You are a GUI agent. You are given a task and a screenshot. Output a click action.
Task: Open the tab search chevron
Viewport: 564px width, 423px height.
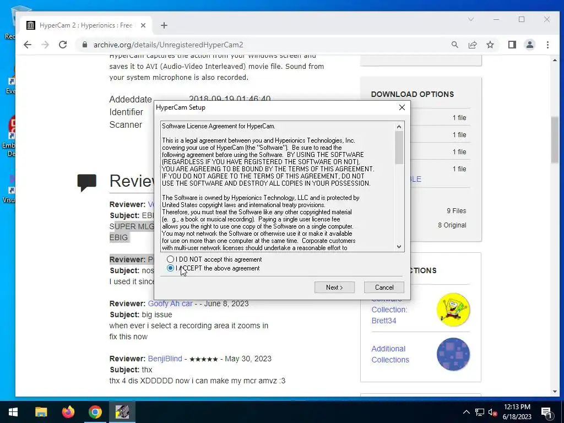click(x=471, y=19)
